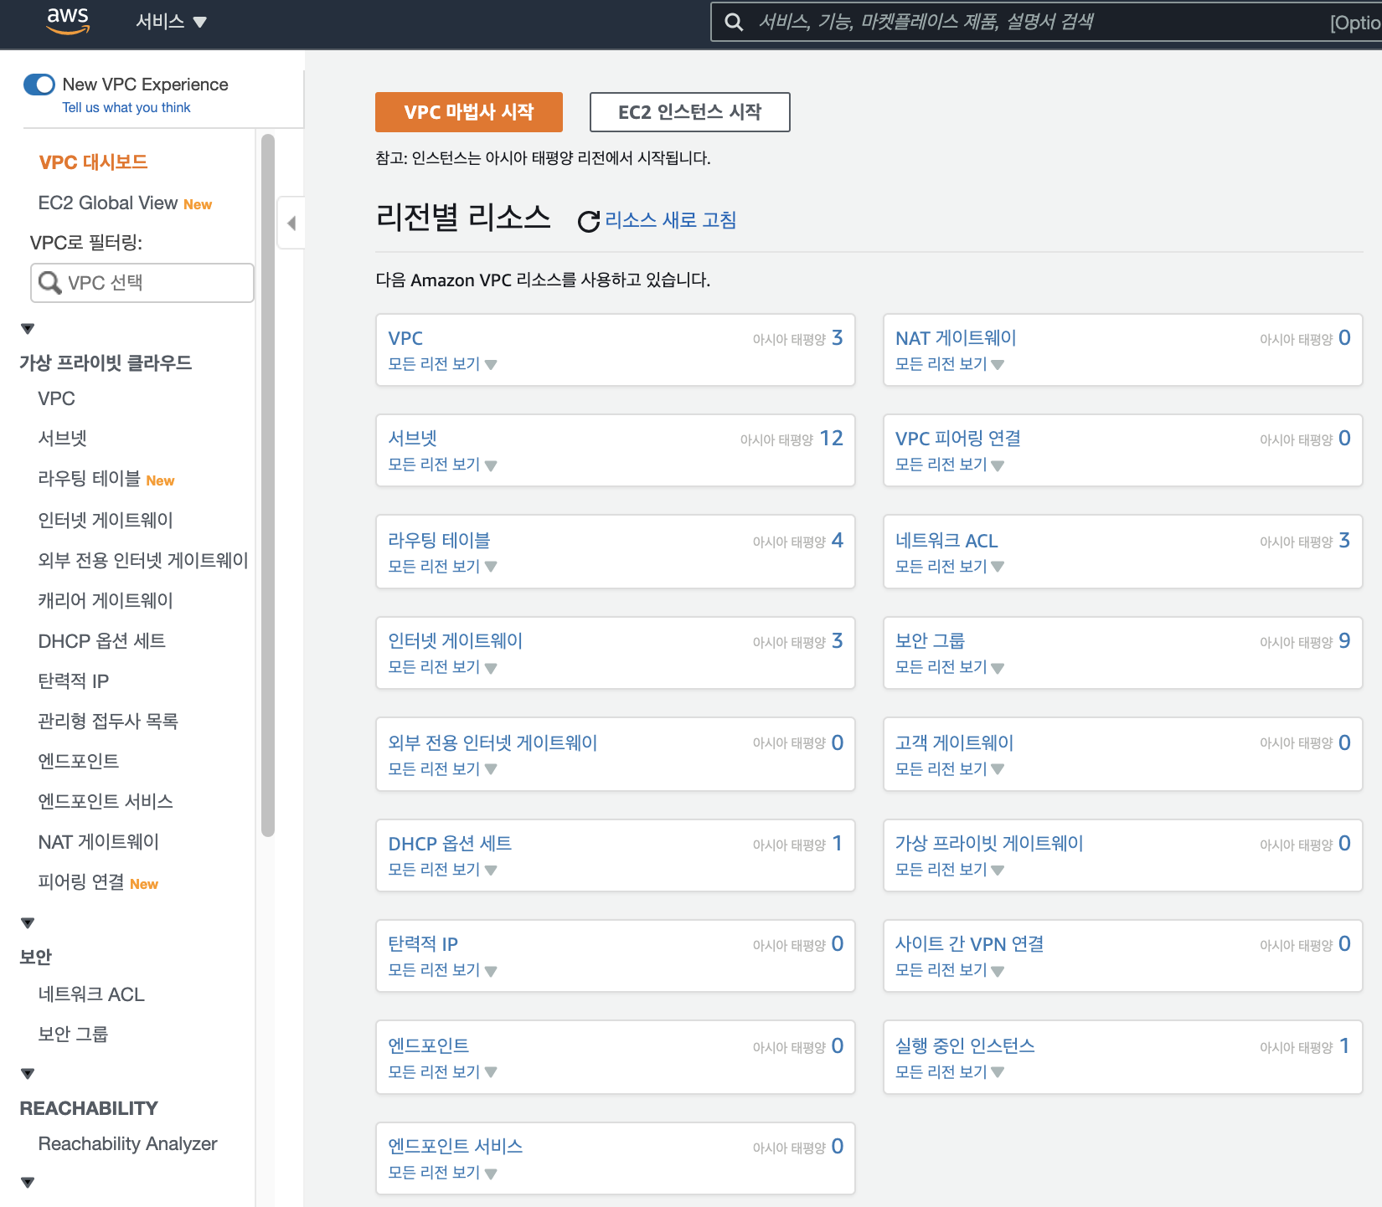Select NAT 게이트웨이 in the sidebar
Screen dimensions: 1382x1207
coord(99,842)
